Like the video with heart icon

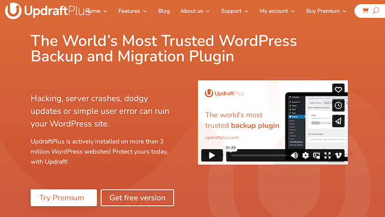point(338,89)
